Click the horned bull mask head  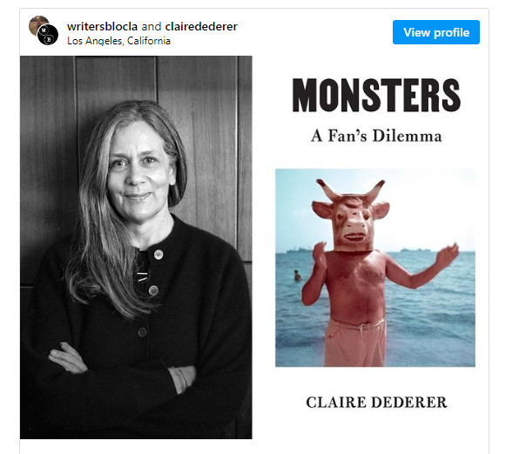point(351,216)
